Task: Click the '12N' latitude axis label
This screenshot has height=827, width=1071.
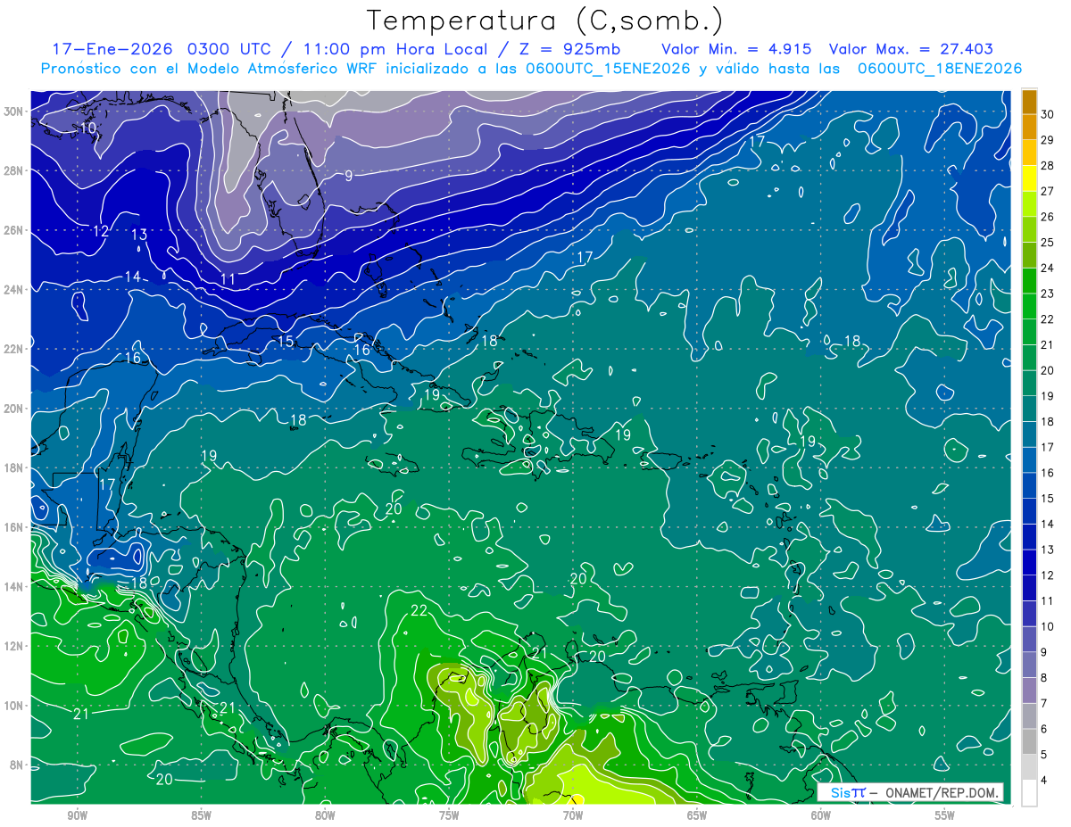Action: [13, 646]
